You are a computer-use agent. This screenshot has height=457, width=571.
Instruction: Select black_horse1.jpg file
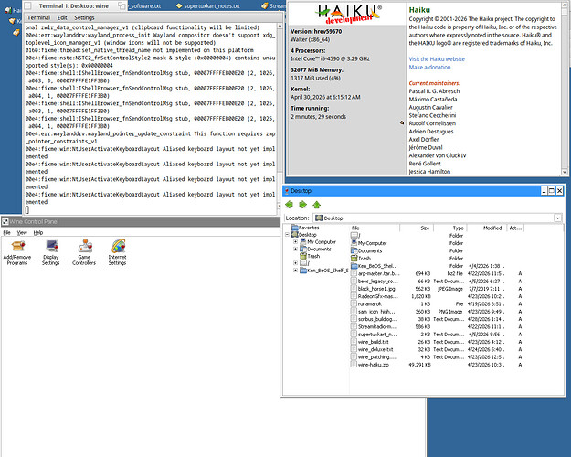pos(373,289)
